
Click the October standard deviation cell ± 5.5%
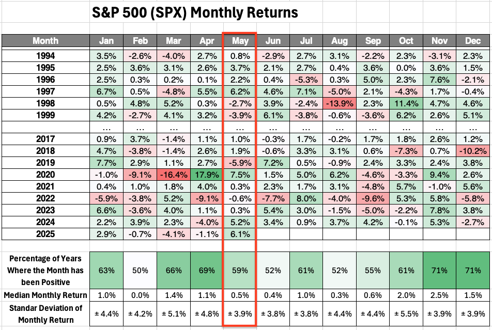[406, 313]
